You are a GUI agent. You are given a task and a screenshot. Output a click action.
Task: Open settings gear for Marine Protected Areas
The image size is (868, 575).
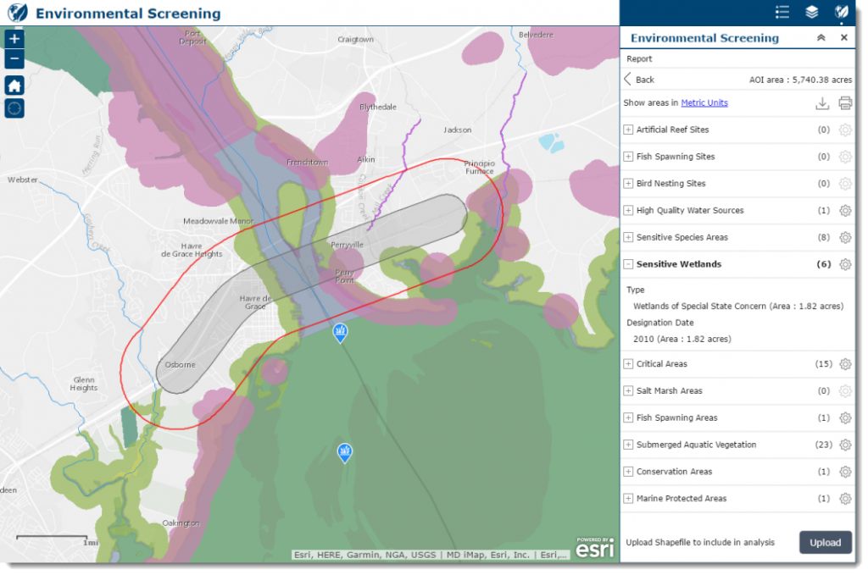coord(845,499)
